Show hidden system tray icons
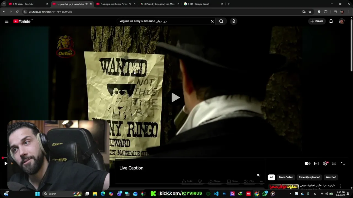353x198 pixels. tap(290, 194)
